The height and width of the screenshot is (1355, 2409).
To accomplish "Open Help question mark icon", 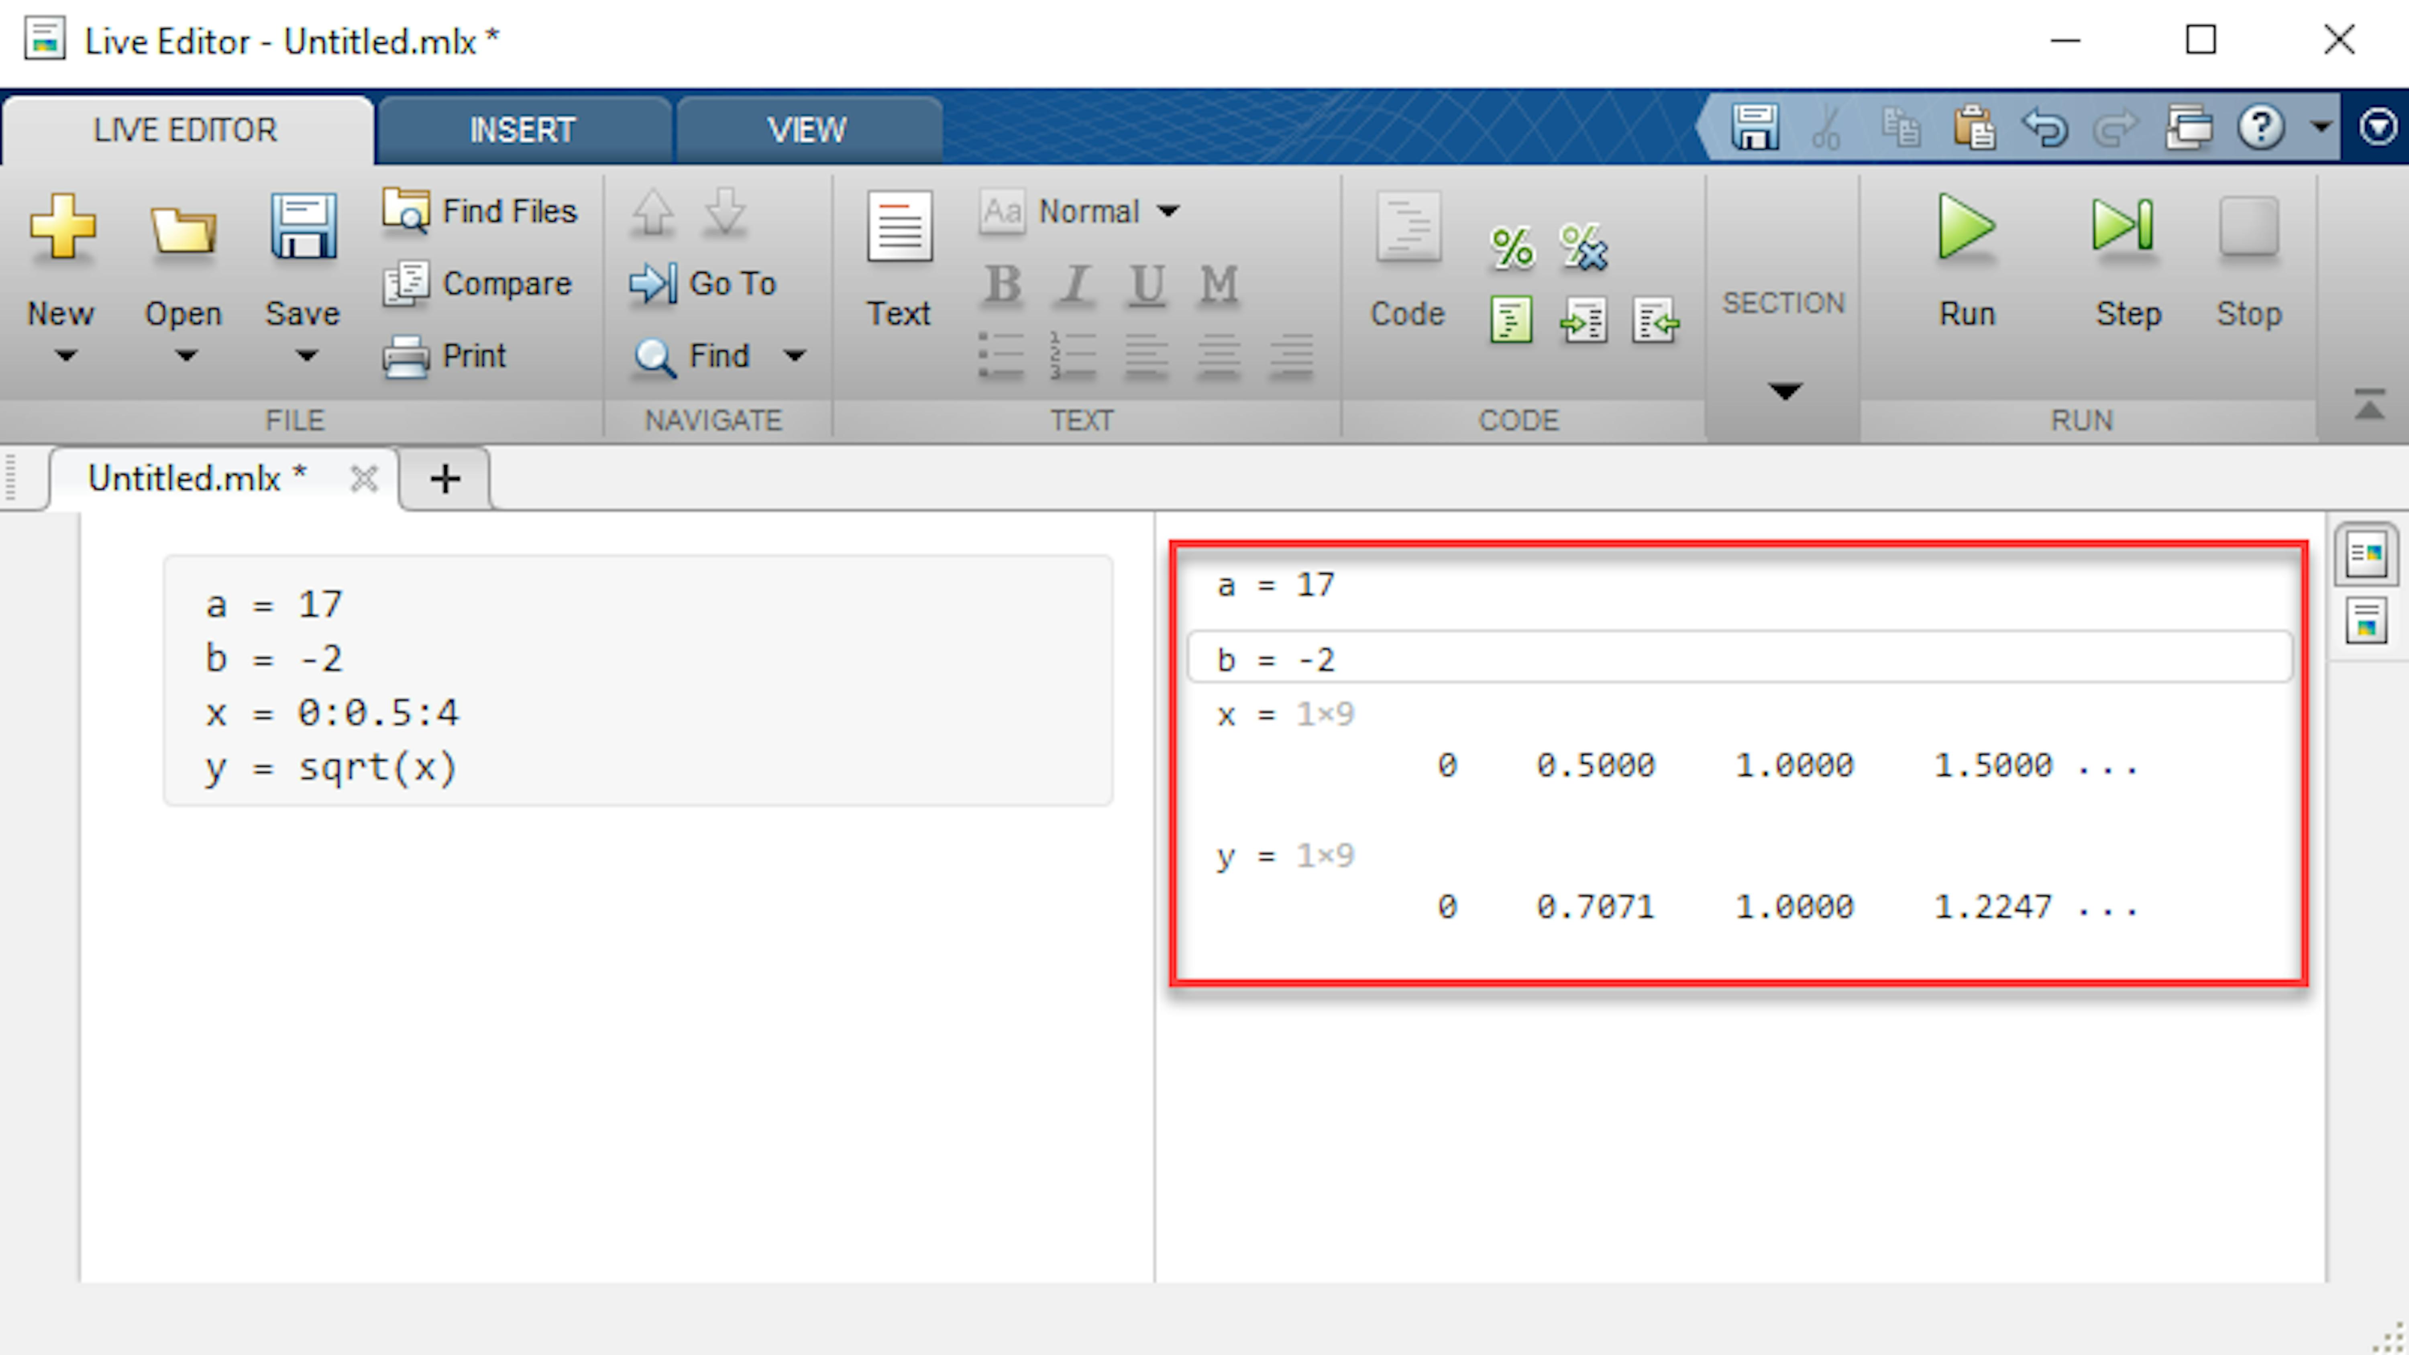I will [2261, 127].
